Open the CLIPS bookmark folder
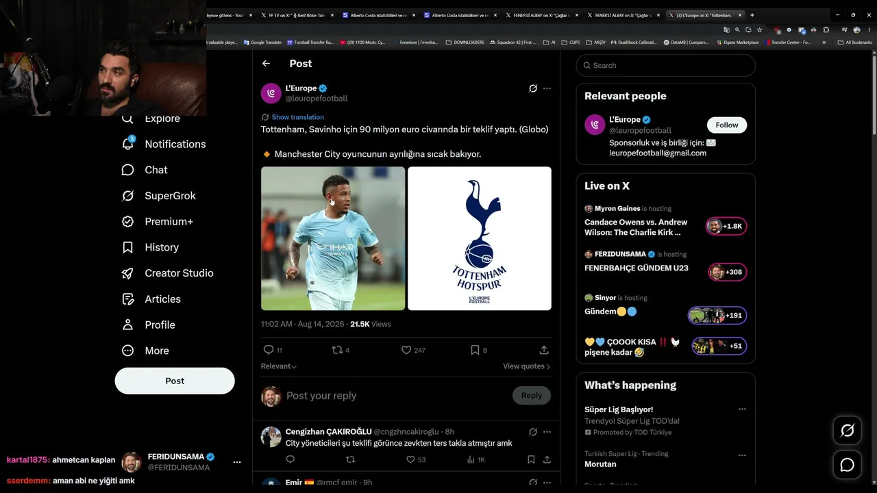This screenshot has height=493, width=877. click(x=571, y=42)
